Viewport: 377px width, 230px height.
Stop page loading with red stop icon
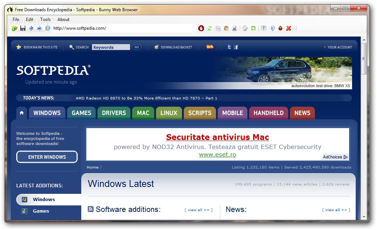(x=201, y=29)
